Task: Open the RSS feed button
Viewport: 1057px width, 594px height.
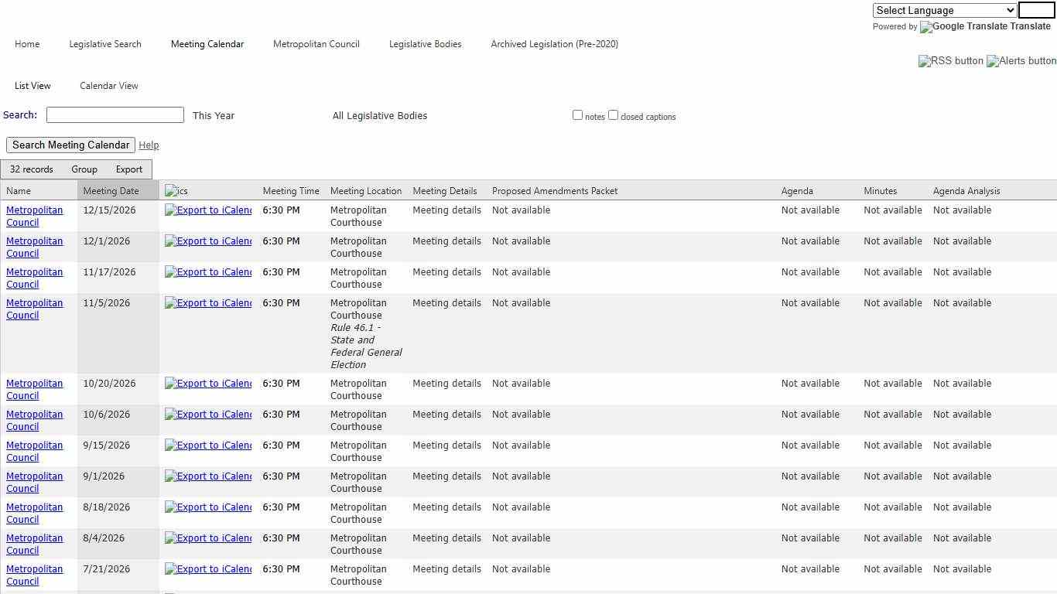Action: (950, 61)
